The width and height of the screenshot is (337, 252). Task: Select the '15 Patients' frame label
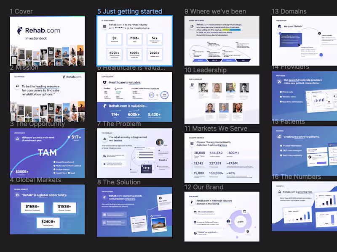[288, 122]
